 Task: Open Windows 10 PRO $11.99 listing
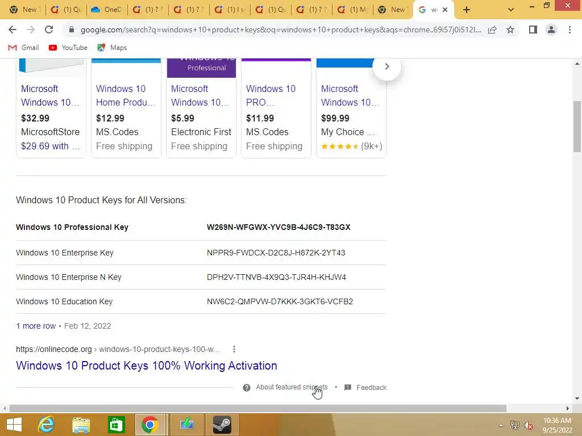271,95
